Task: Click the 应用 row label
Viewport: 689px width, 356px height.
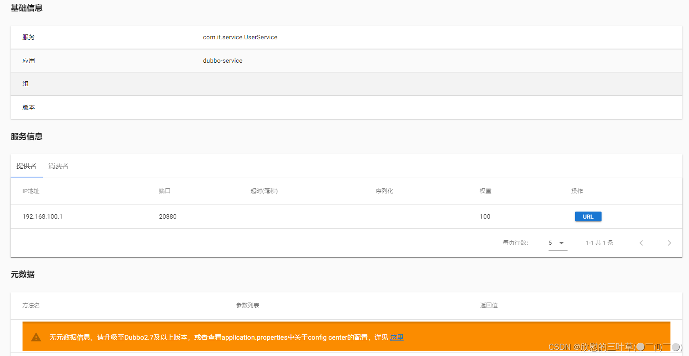Action: (x=29, y=61)
